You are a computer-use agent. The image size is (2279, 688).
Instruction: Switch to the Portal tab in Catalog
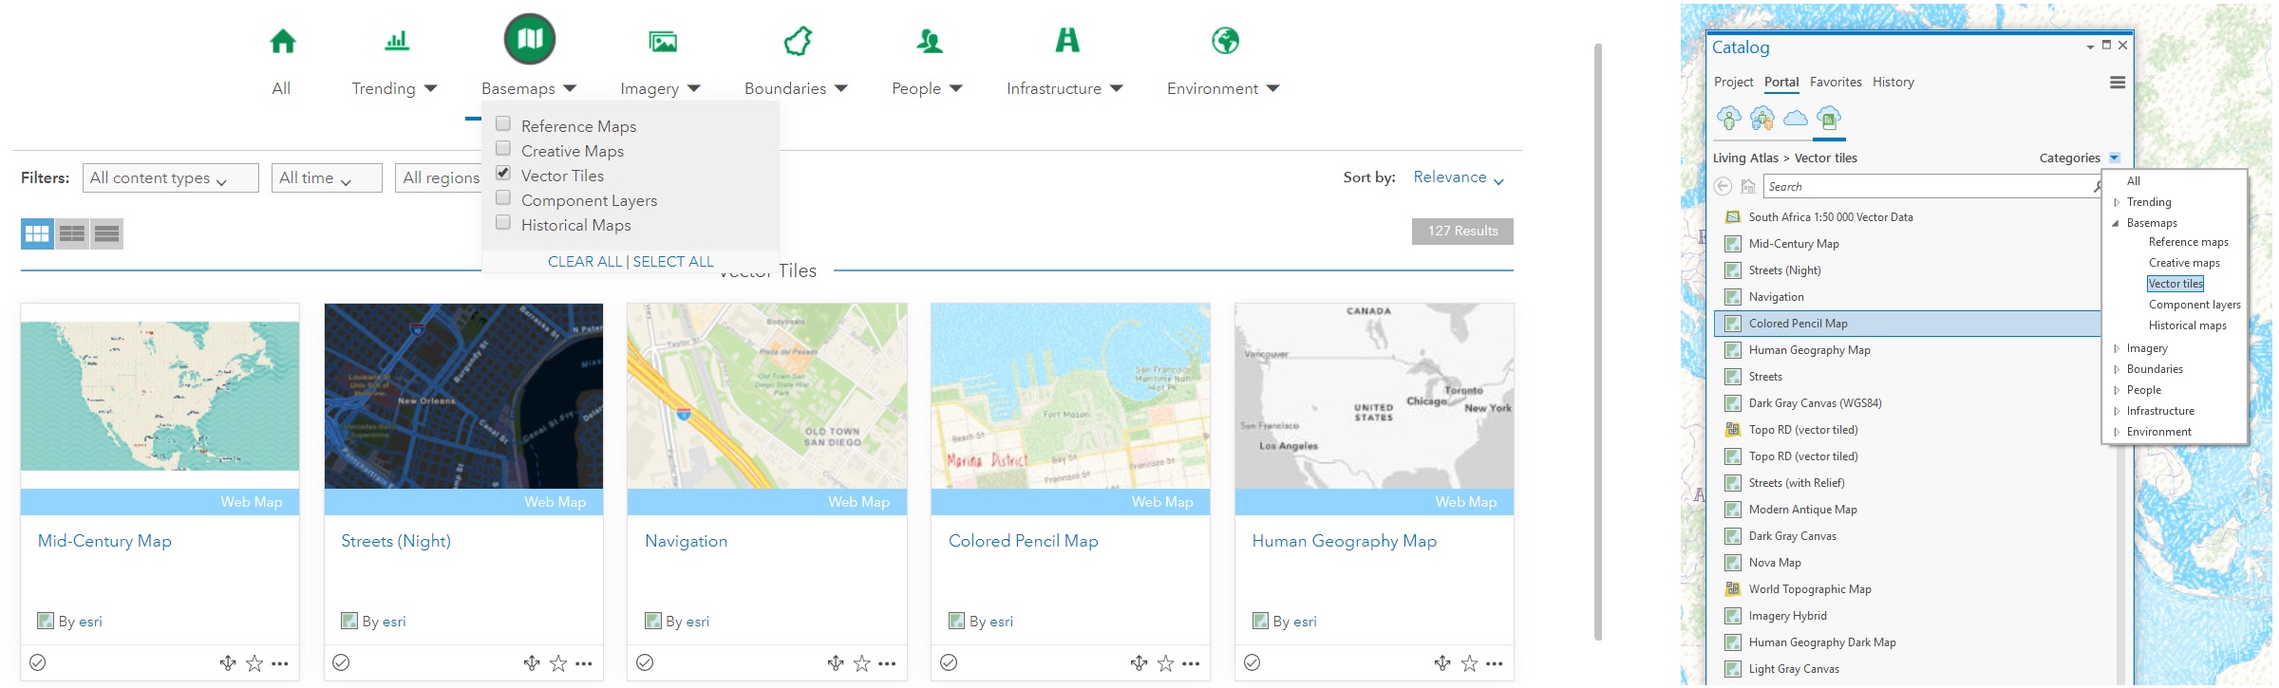(1781, 83)
